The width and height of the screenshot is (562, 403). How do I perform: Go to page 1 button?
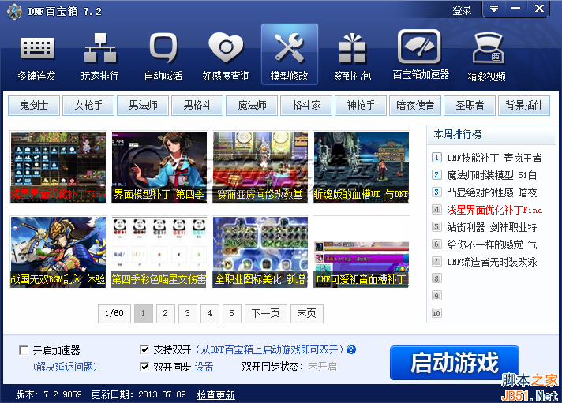[x=144, y=314]
